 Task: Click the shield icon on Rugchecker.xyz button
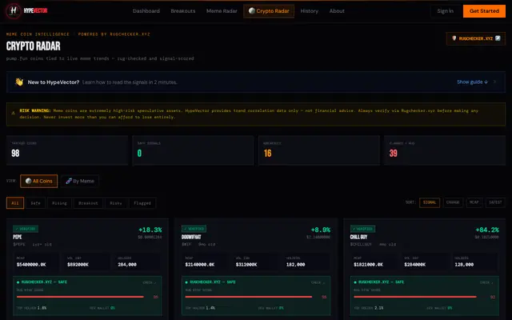pos(454,38)
